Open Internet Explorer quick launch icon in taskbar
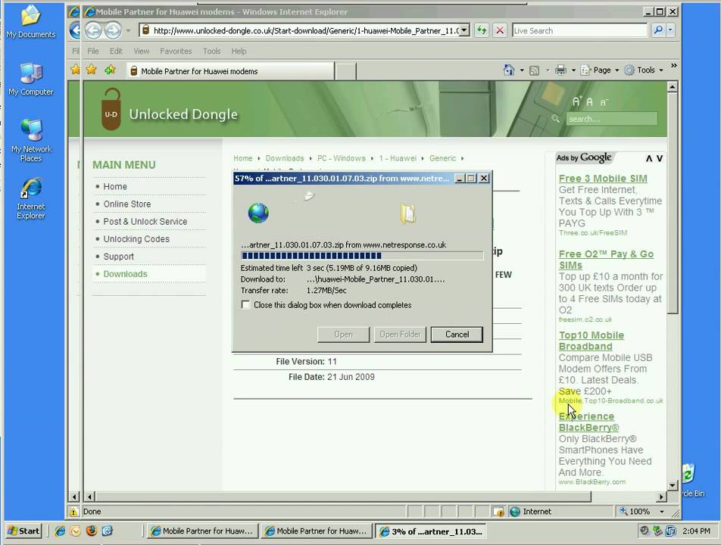 [60, 531]
